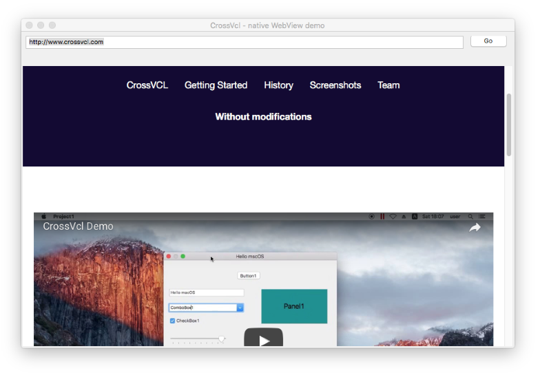The width and height of the screenshot is (551, 375).
Task: Click the teal Panel1 box
Action: (x=294, y=306)
